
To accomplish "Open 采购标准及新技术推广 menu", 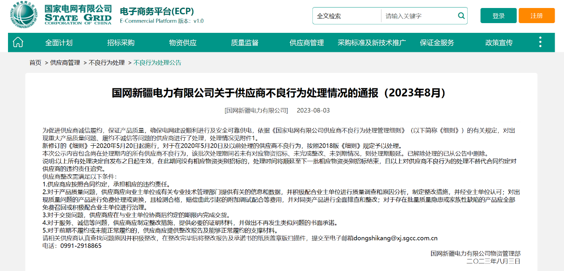I will tap(372, 43).
